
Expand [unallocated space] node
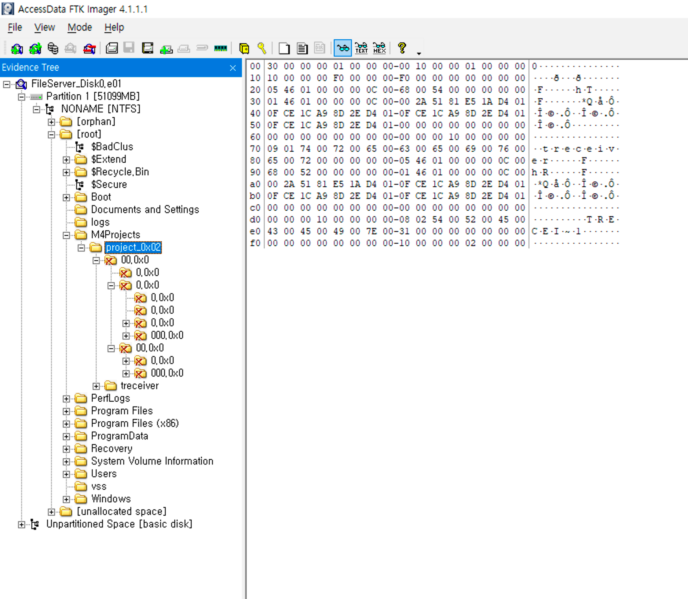51,512
